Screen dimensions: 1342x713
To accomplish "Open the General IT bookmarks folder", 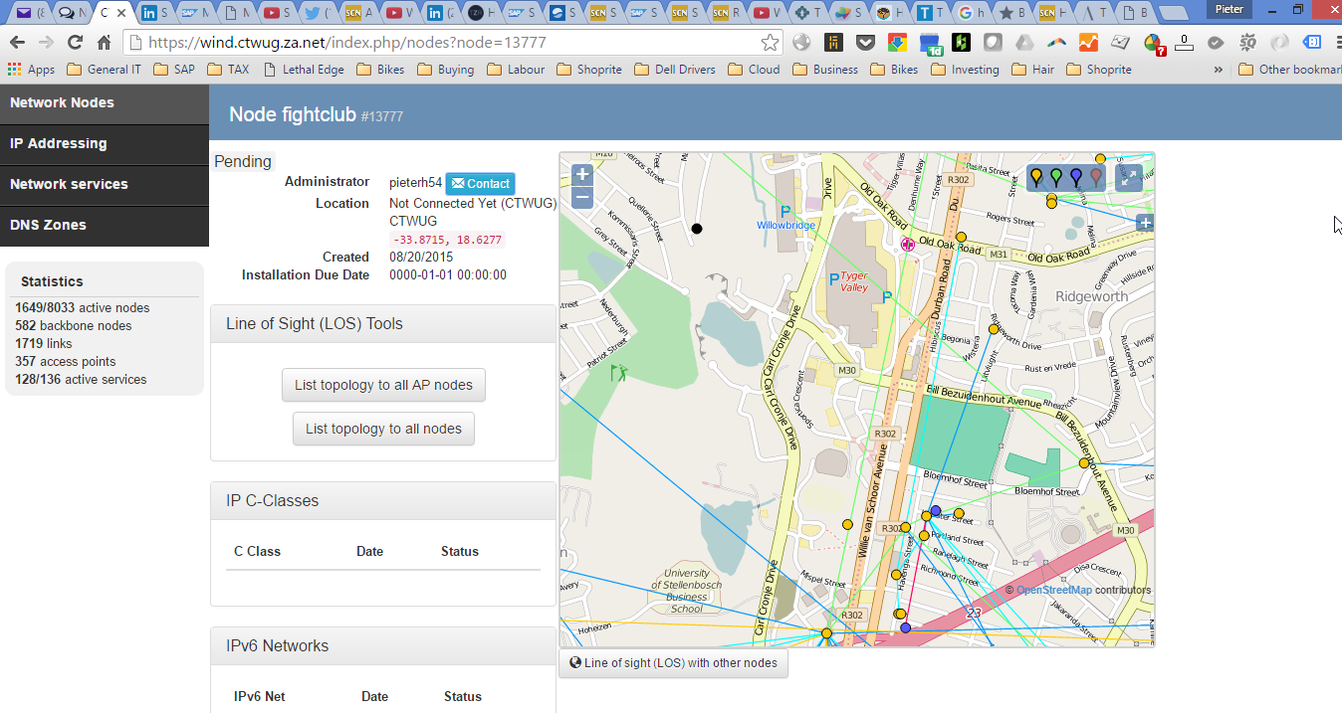I will [x=104, y=70].
